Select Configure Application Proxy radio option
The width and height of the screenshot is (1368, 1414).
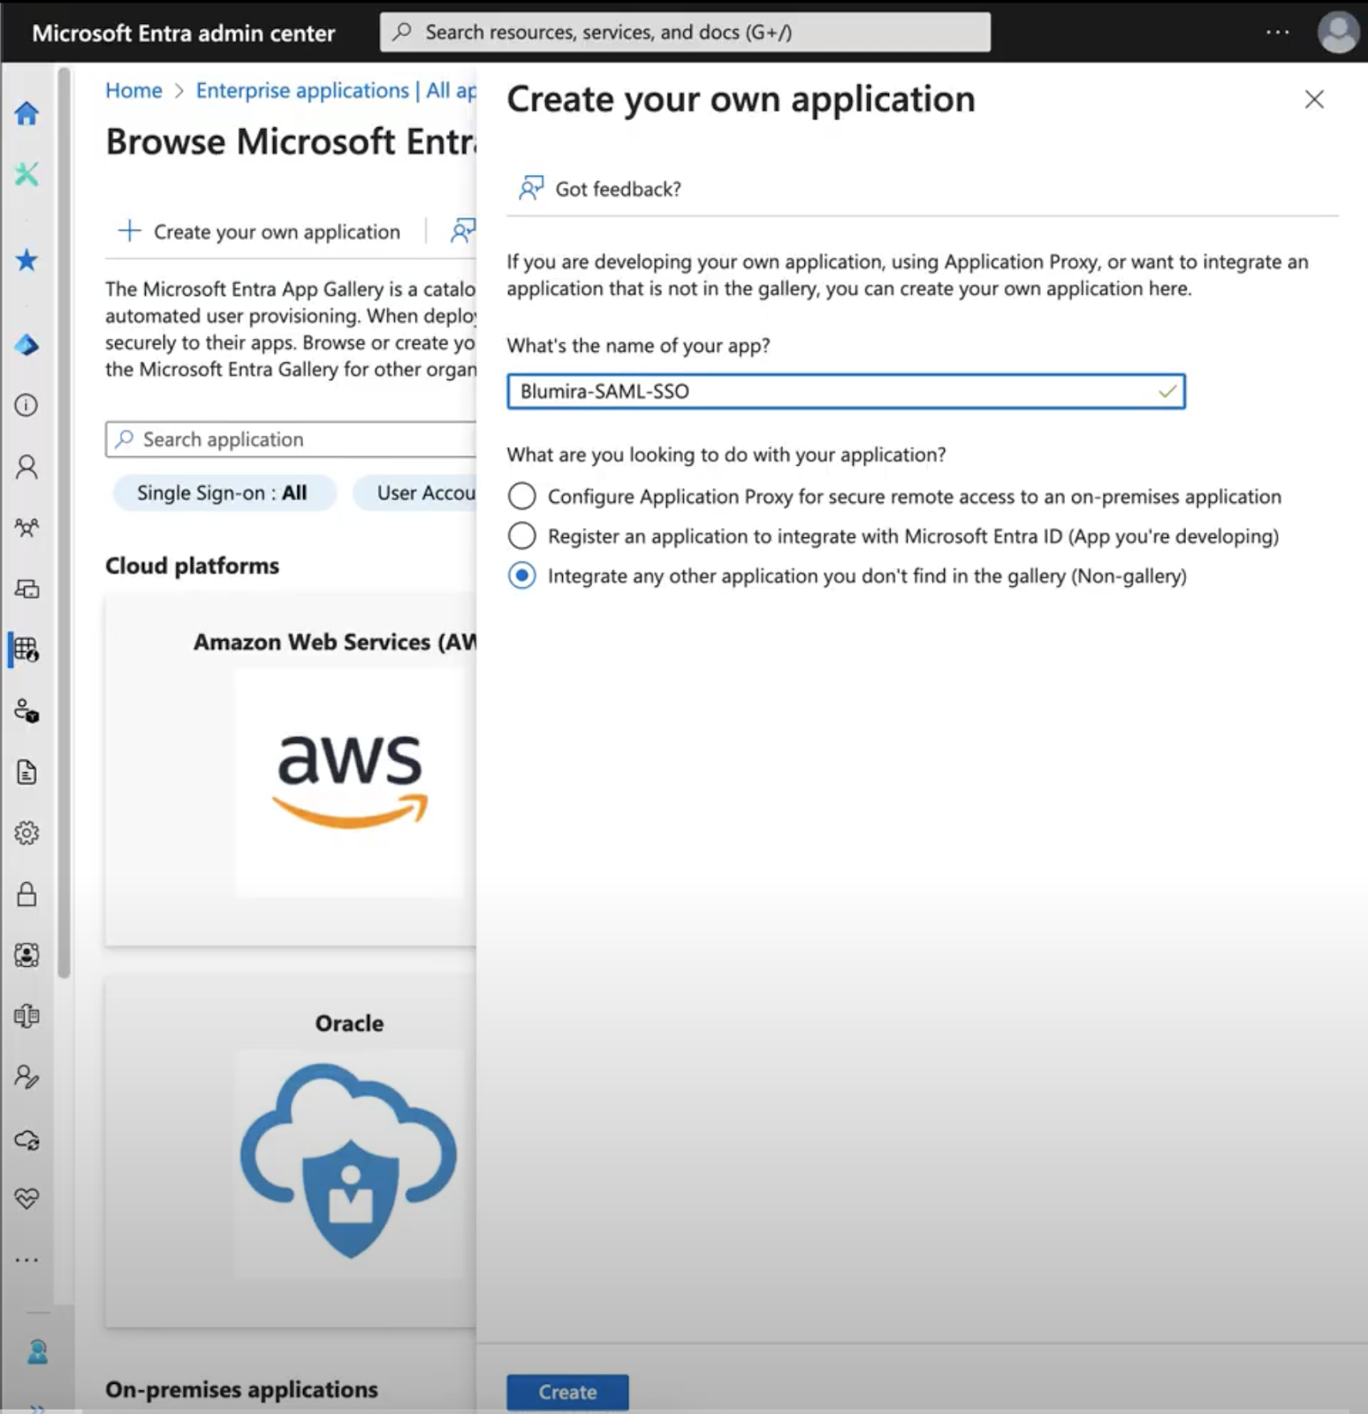tap(521, 496)
